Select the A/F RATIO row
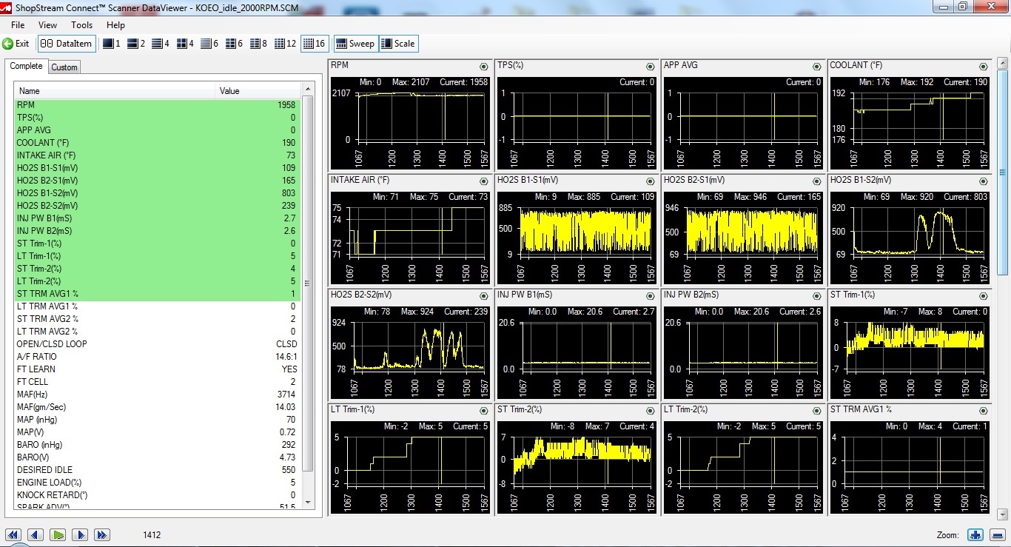 [157, 357]
